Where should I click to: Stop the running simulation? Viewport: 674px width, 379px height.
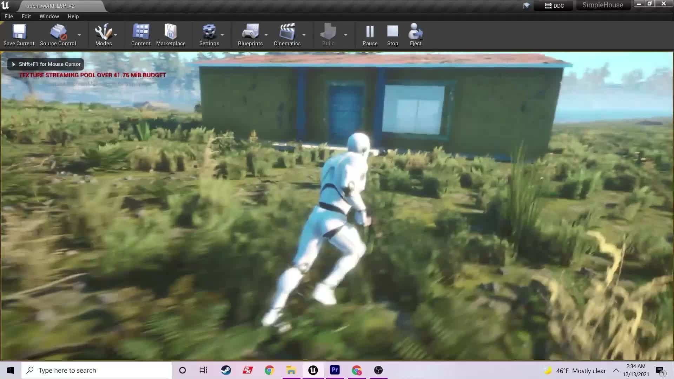point(392,32)
